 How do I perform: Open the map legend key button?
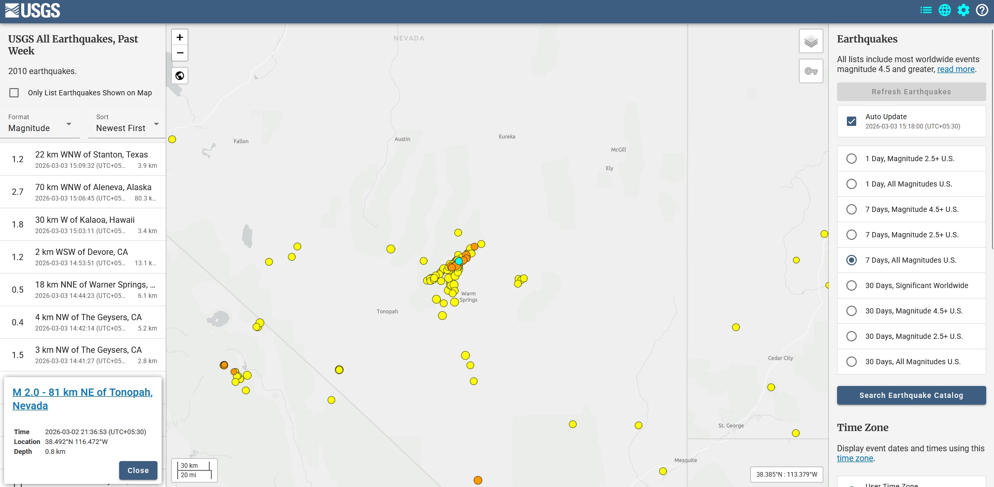[x=811, y=71]
